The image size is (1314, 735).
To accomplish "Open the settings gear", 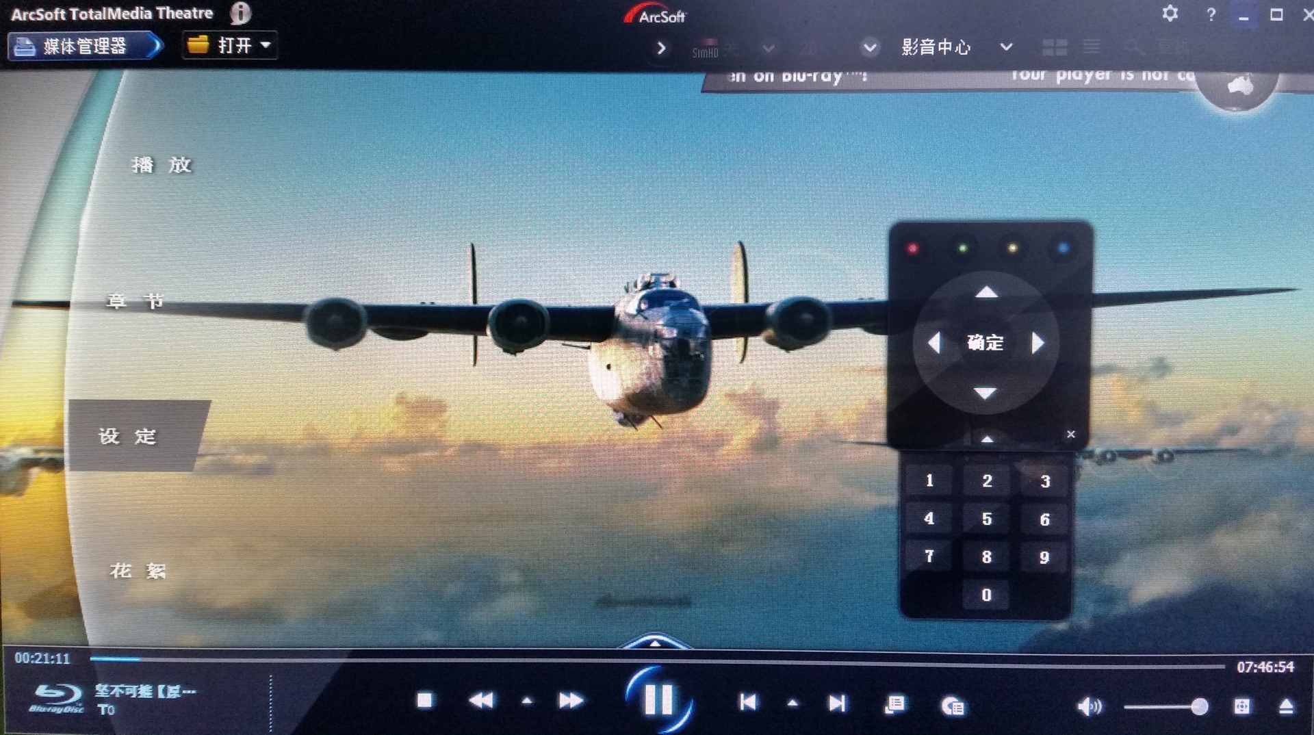I will [1170, 14].
